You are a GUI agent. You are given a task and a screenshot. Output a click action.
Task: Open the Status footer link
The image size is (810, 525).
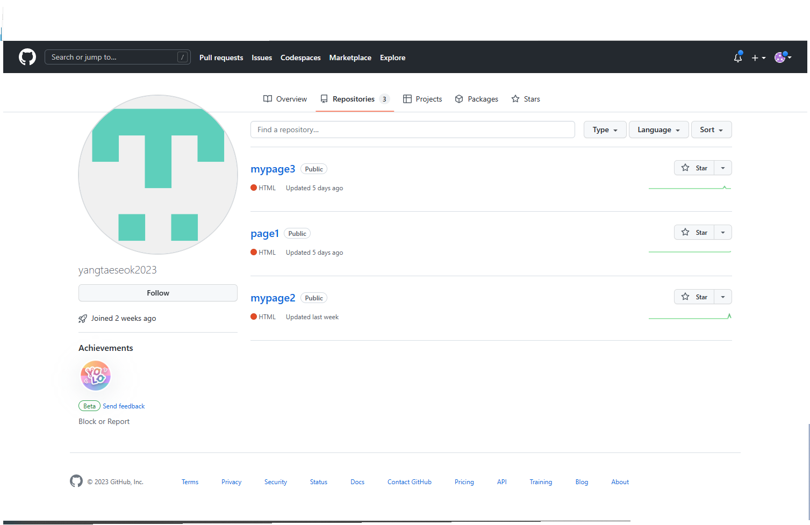(x=319, y=482)
